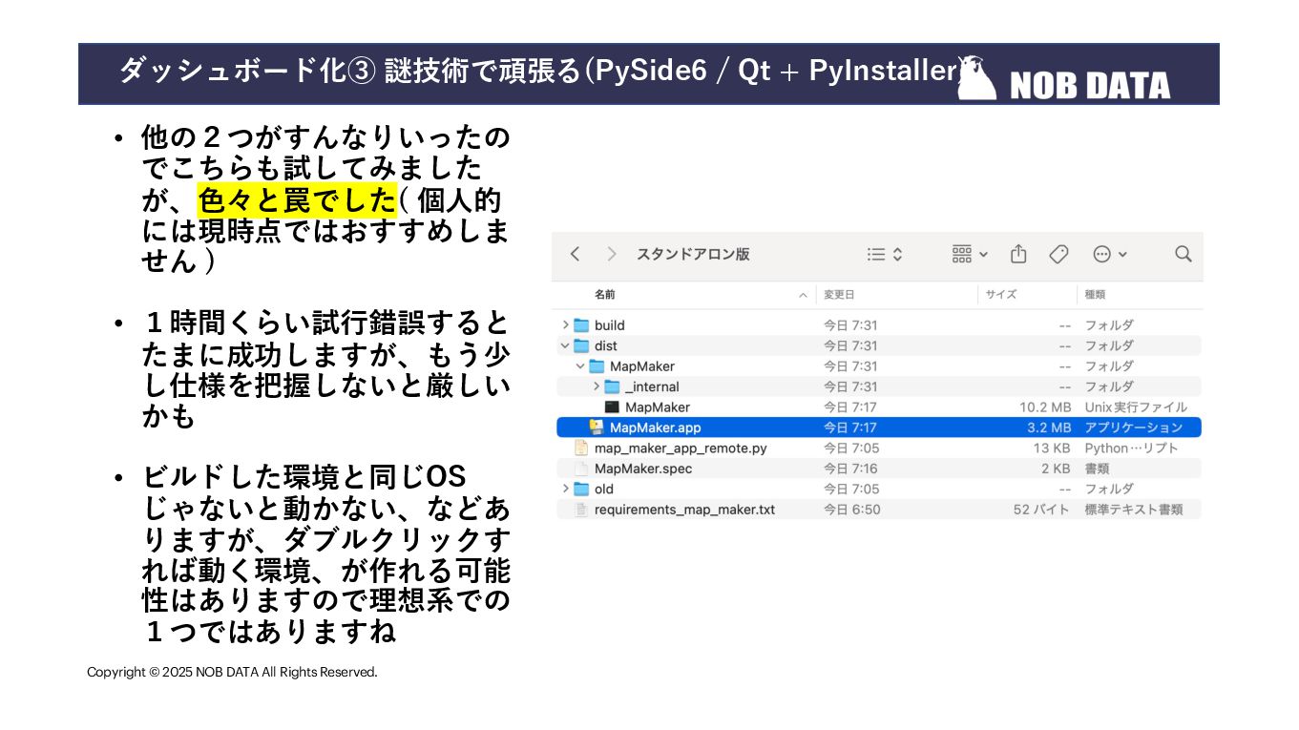Go back with Finder back arrow
This screenshot has height=730, width=1299.
(x=575, y=254)
